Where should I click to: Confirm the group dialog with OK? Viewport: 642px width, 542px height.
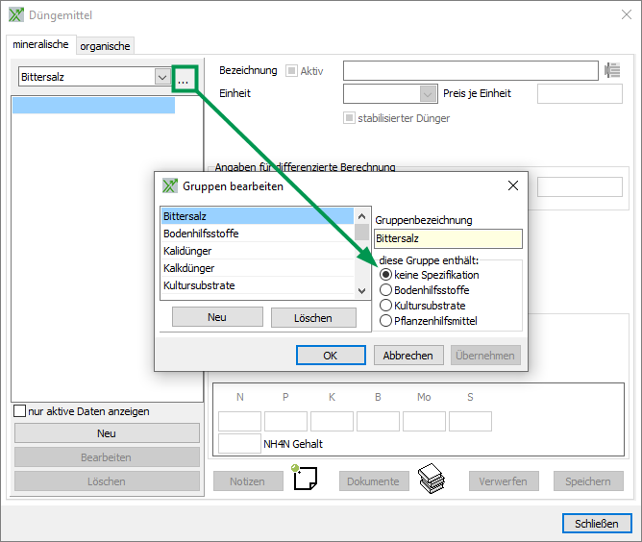tap(330, 356)
